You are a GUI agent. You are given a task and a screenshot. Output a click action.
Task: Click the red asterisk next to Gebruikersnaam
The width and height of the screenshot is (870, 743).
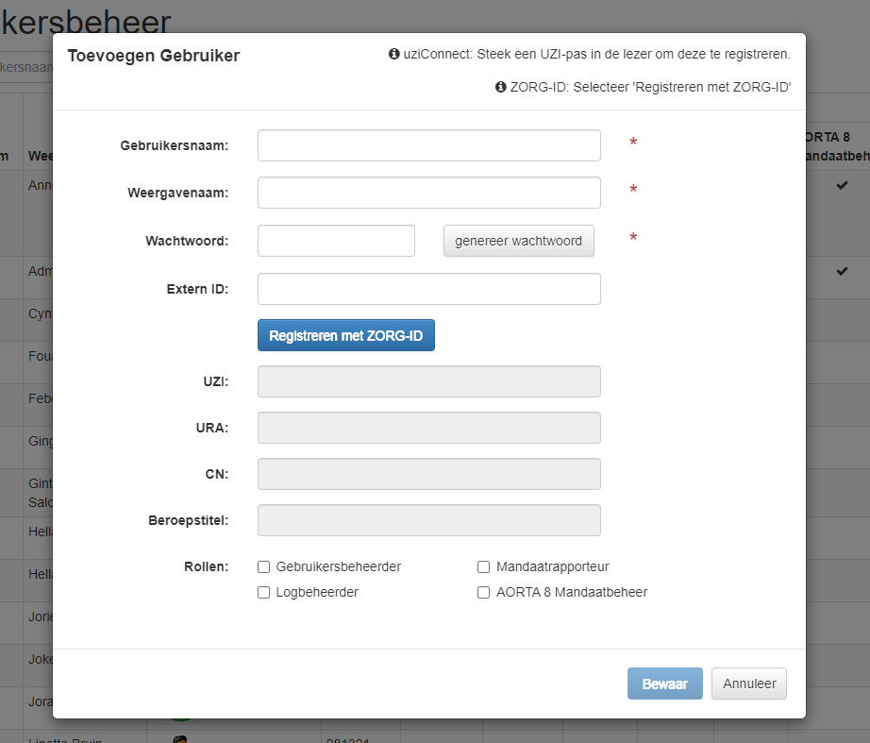pos(633,144)
